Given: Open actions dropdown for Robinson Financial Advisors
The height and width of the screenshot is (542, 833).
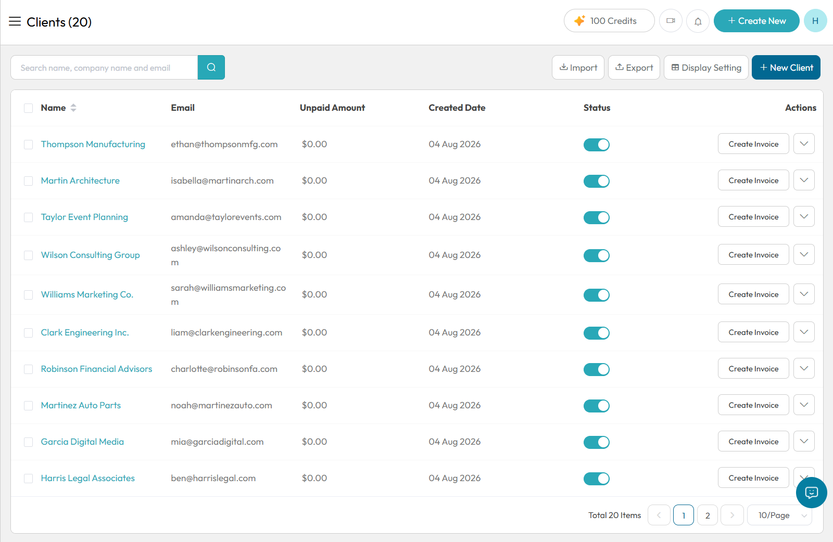Looking at the screenshot, I should click(x=804, y=368).
